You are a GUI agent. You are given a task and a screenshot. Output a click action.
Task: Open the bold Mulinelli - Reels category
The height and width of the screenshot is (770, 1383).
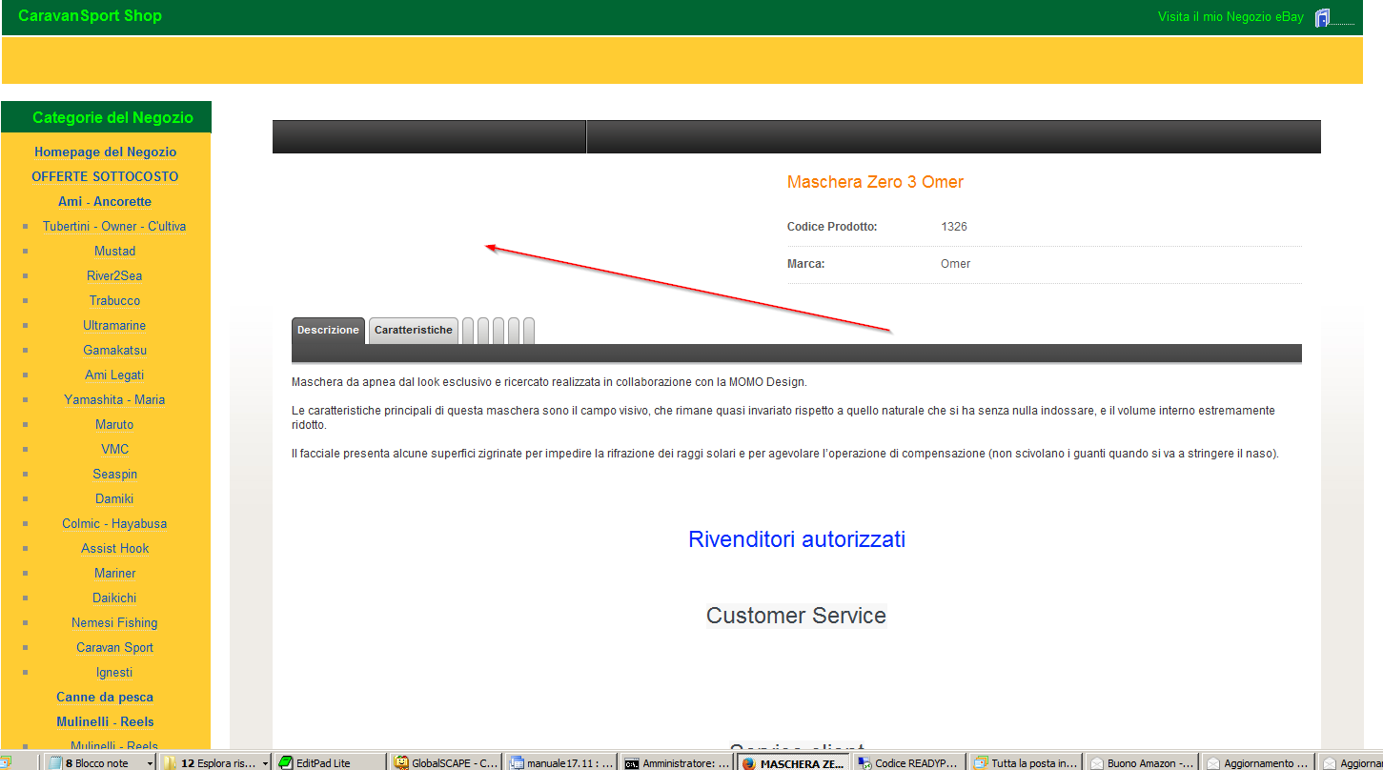(x=105, y=721)
